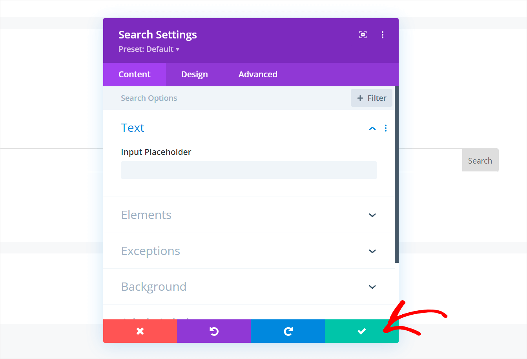Open the Filter options
Viewport: 527px width, 359px height.
tap(371, 98)
